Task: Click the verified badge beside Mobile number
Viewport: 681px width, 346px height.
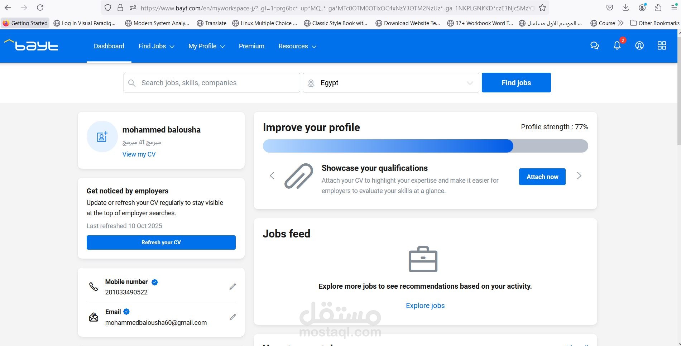Action: click(155, 282)
